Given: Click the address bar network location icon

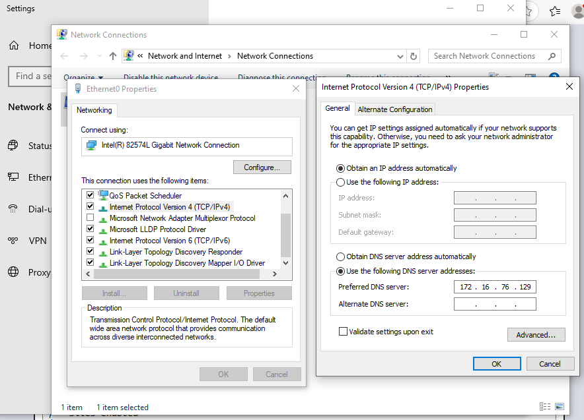Looking at the screenshot, I should coord(129,56).
